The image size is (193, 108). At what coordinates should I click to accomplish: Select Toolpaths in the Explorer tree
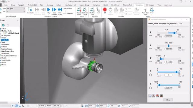pyautogui.click(x=5, y=40)
